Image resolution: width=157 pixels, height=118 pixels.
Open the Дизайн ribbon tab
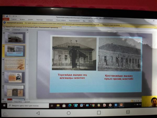31,19
